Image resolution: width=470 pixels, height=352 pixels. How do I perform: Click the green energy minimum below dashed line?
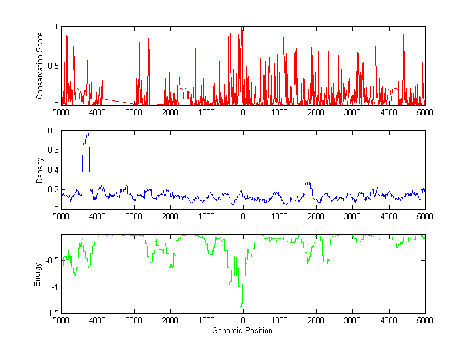point(241,305)
